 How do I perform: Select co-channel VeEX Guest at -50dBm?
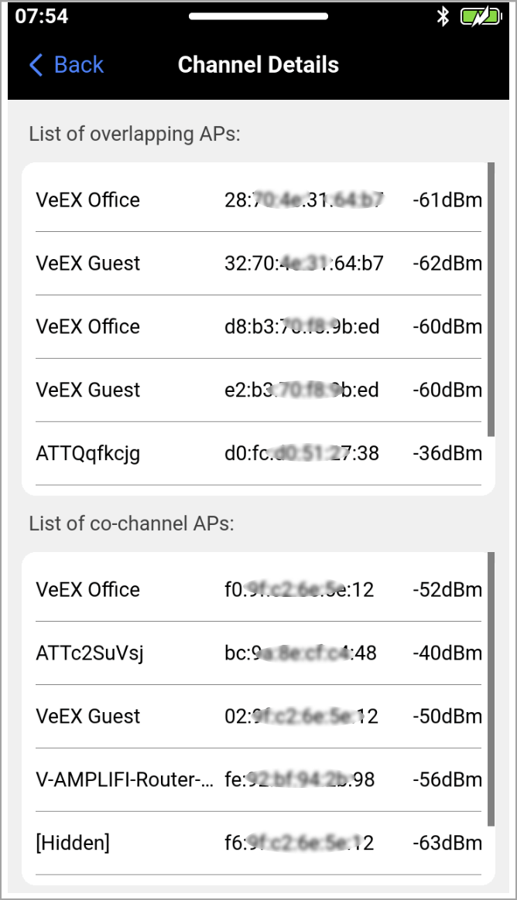[258, 716]
